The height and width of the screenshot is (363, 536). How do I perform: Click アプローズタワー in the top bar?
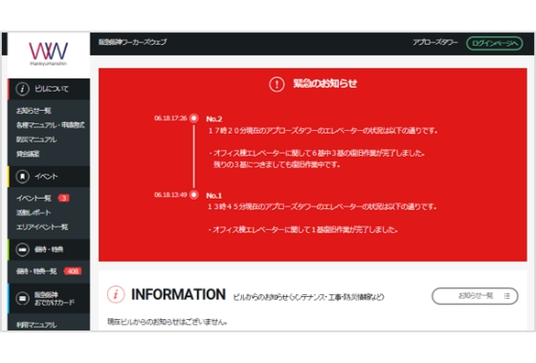(435, 42)
